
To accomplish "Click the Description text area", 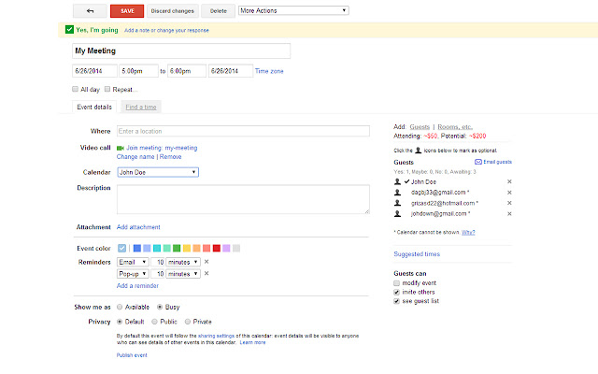I will click(x=243, y=199).
